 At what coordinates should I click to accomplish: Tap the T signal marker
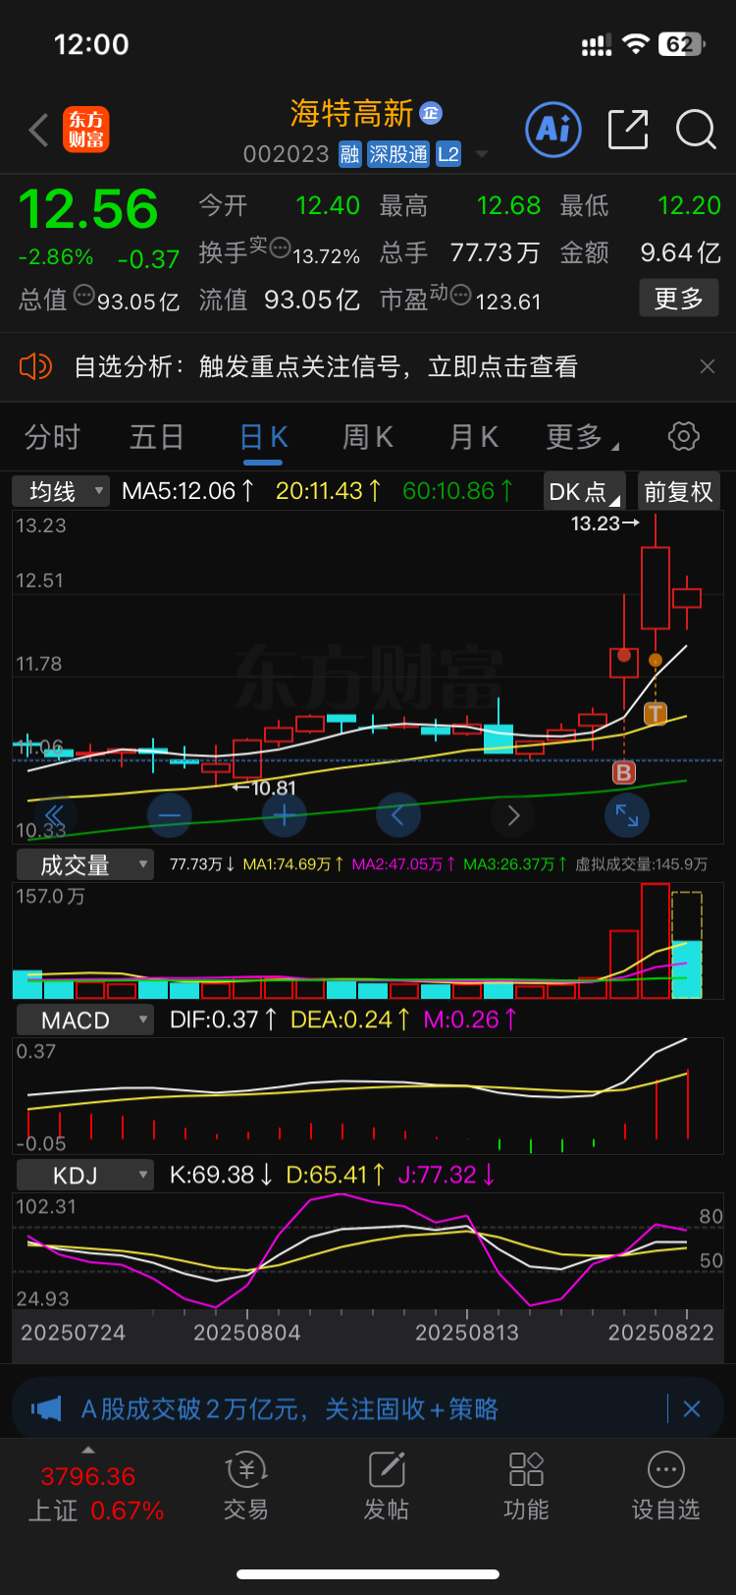pyautogui.click(x=655, y=714)
